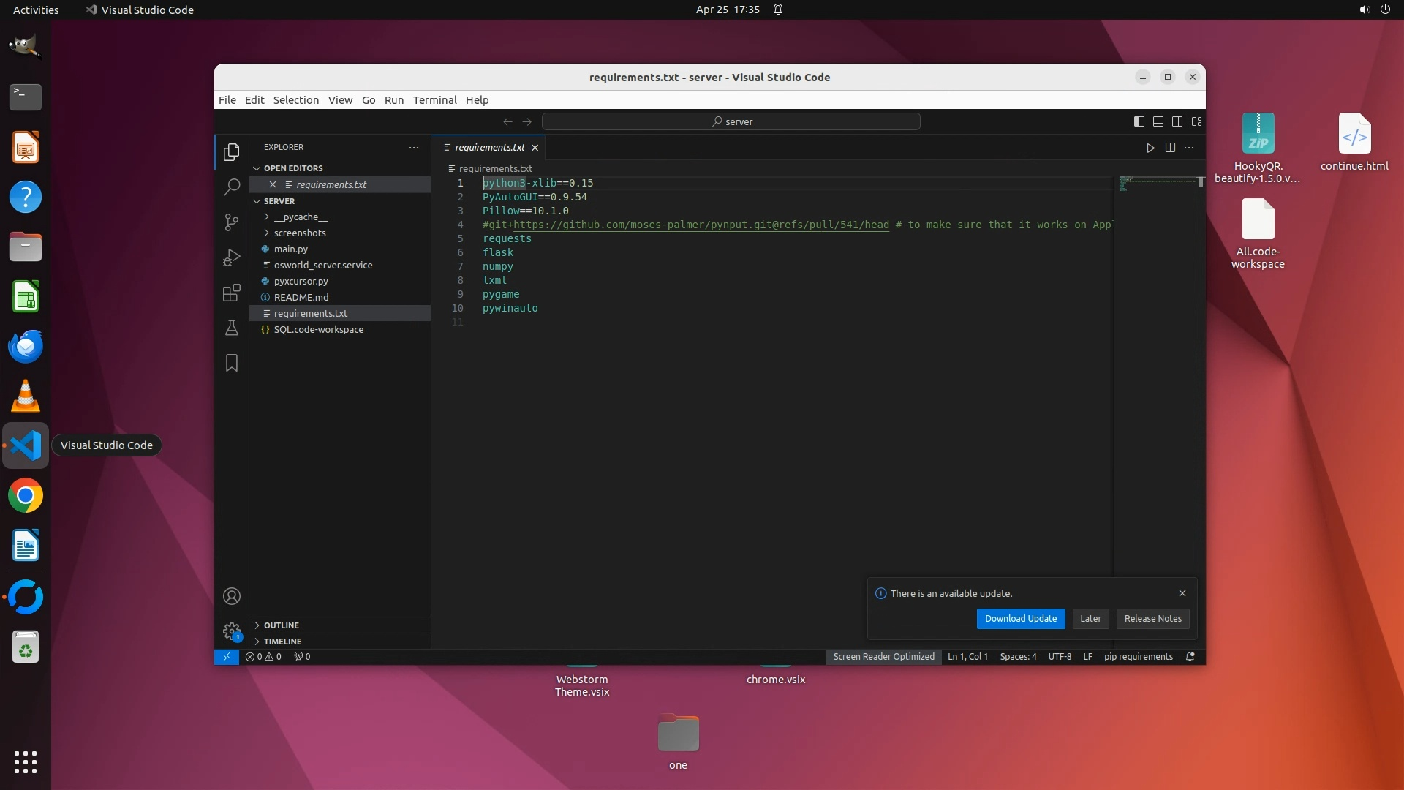Open the Manage gear icon
The width and height of the screenshot is (1404, 790).
(232, 631)
